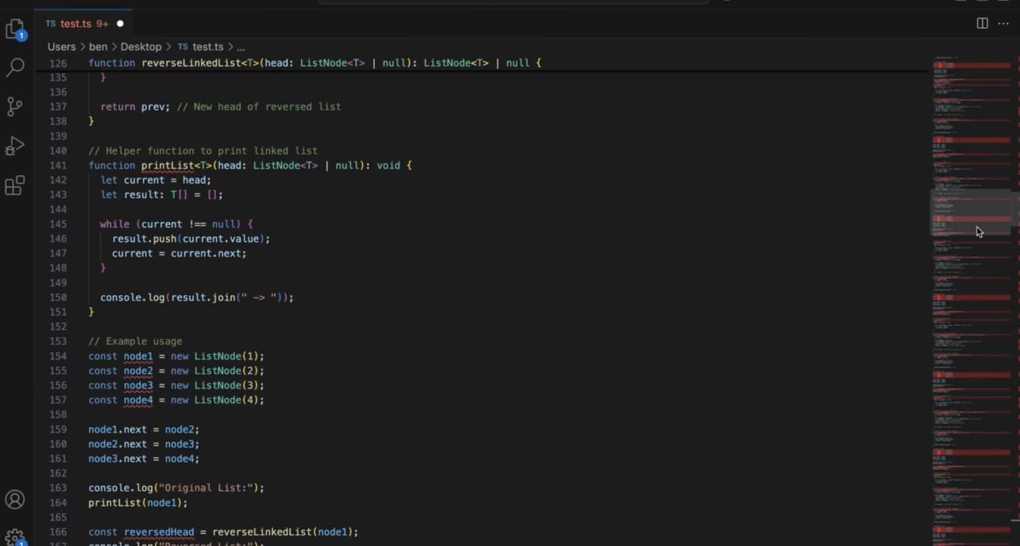Screen dimensions: 1020x546
Task: Open the Accounts icon menu
Action: click(15, 499)
